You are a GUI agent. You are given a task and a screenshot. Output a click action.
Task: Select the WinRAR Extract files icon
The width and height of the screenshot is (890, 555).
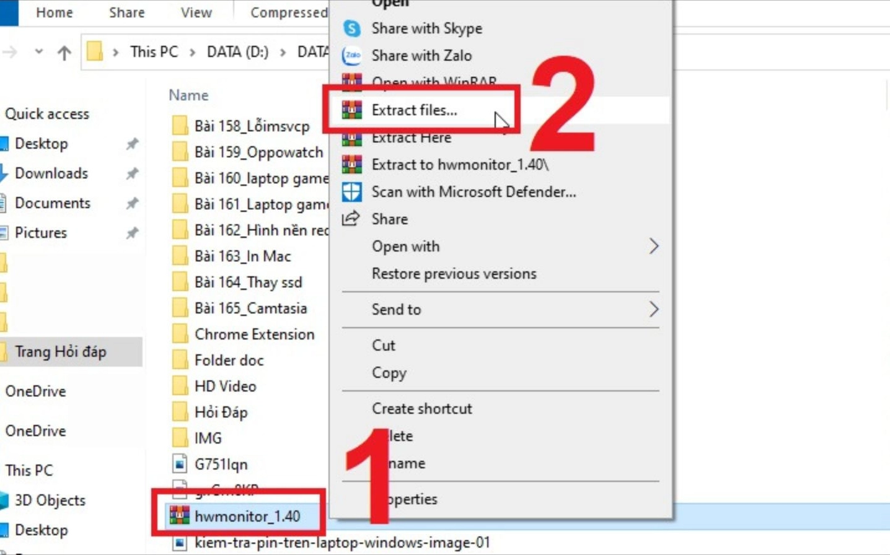pos(351,110)
